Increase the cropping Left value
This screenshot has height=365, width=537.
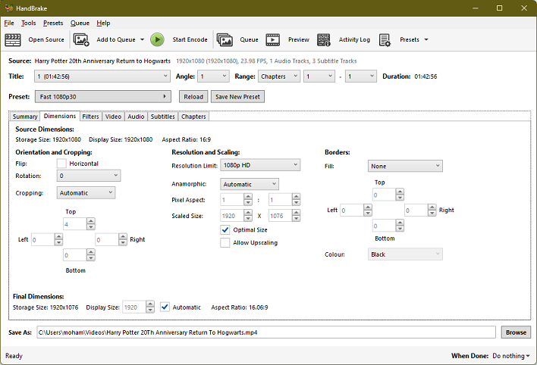point(58,236)
